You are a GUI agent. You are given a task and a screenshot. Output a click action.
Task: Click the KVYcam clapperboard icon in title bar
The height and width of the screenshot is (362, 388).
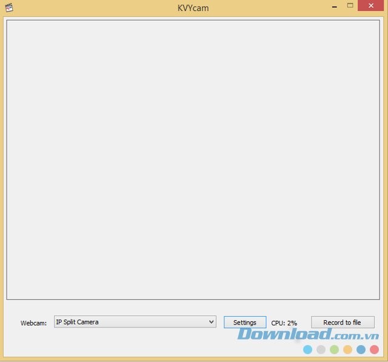8,7
